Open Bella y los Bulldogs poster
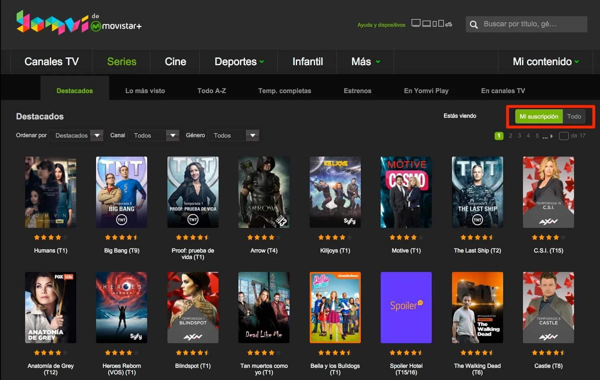 335,308
